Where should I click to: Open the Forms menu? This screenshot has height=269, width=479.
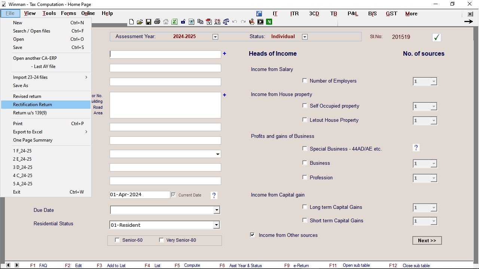(x=68, y=13)
